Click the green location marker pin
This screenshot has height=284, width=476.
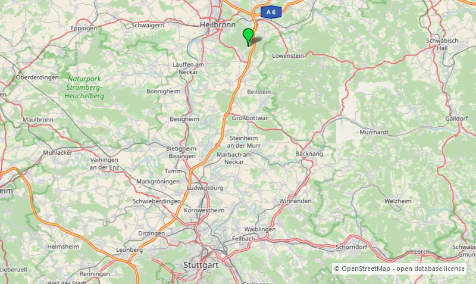tap(248, 37)
